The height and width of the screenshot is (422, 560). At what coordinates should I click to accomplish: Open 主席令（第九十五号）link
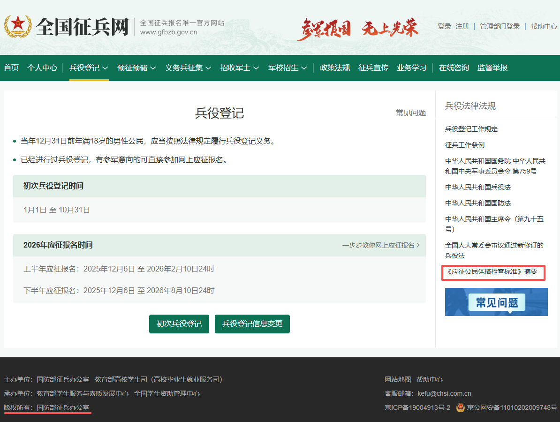494,224
